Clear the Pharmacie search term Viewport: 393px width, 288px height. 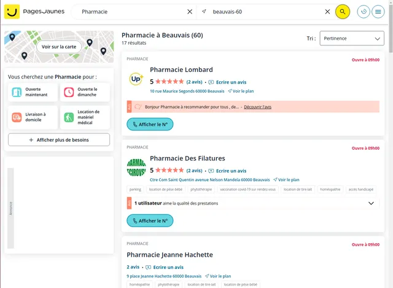[190, 12]
